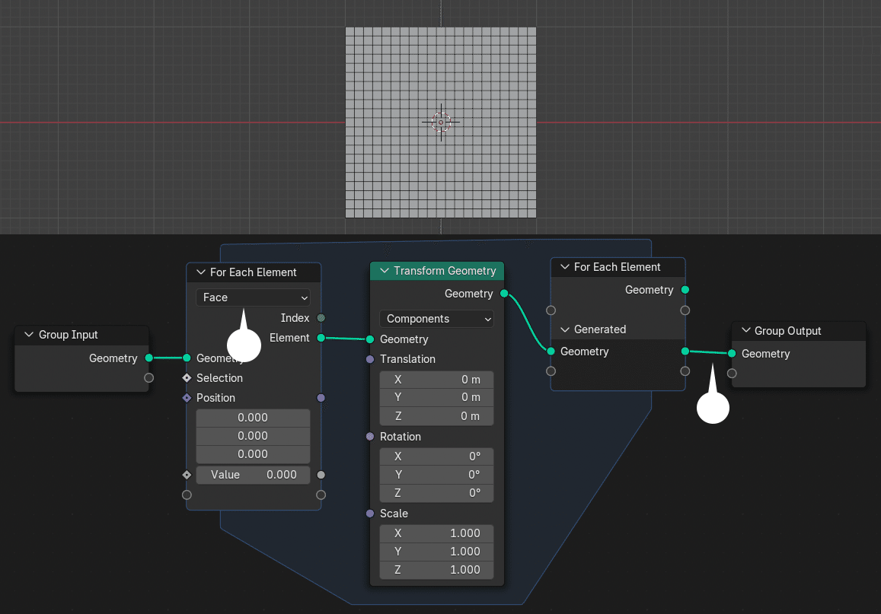Screen dimensions: 881x614
Task: Click the Generated Geometry output socket
Action: 685,352
